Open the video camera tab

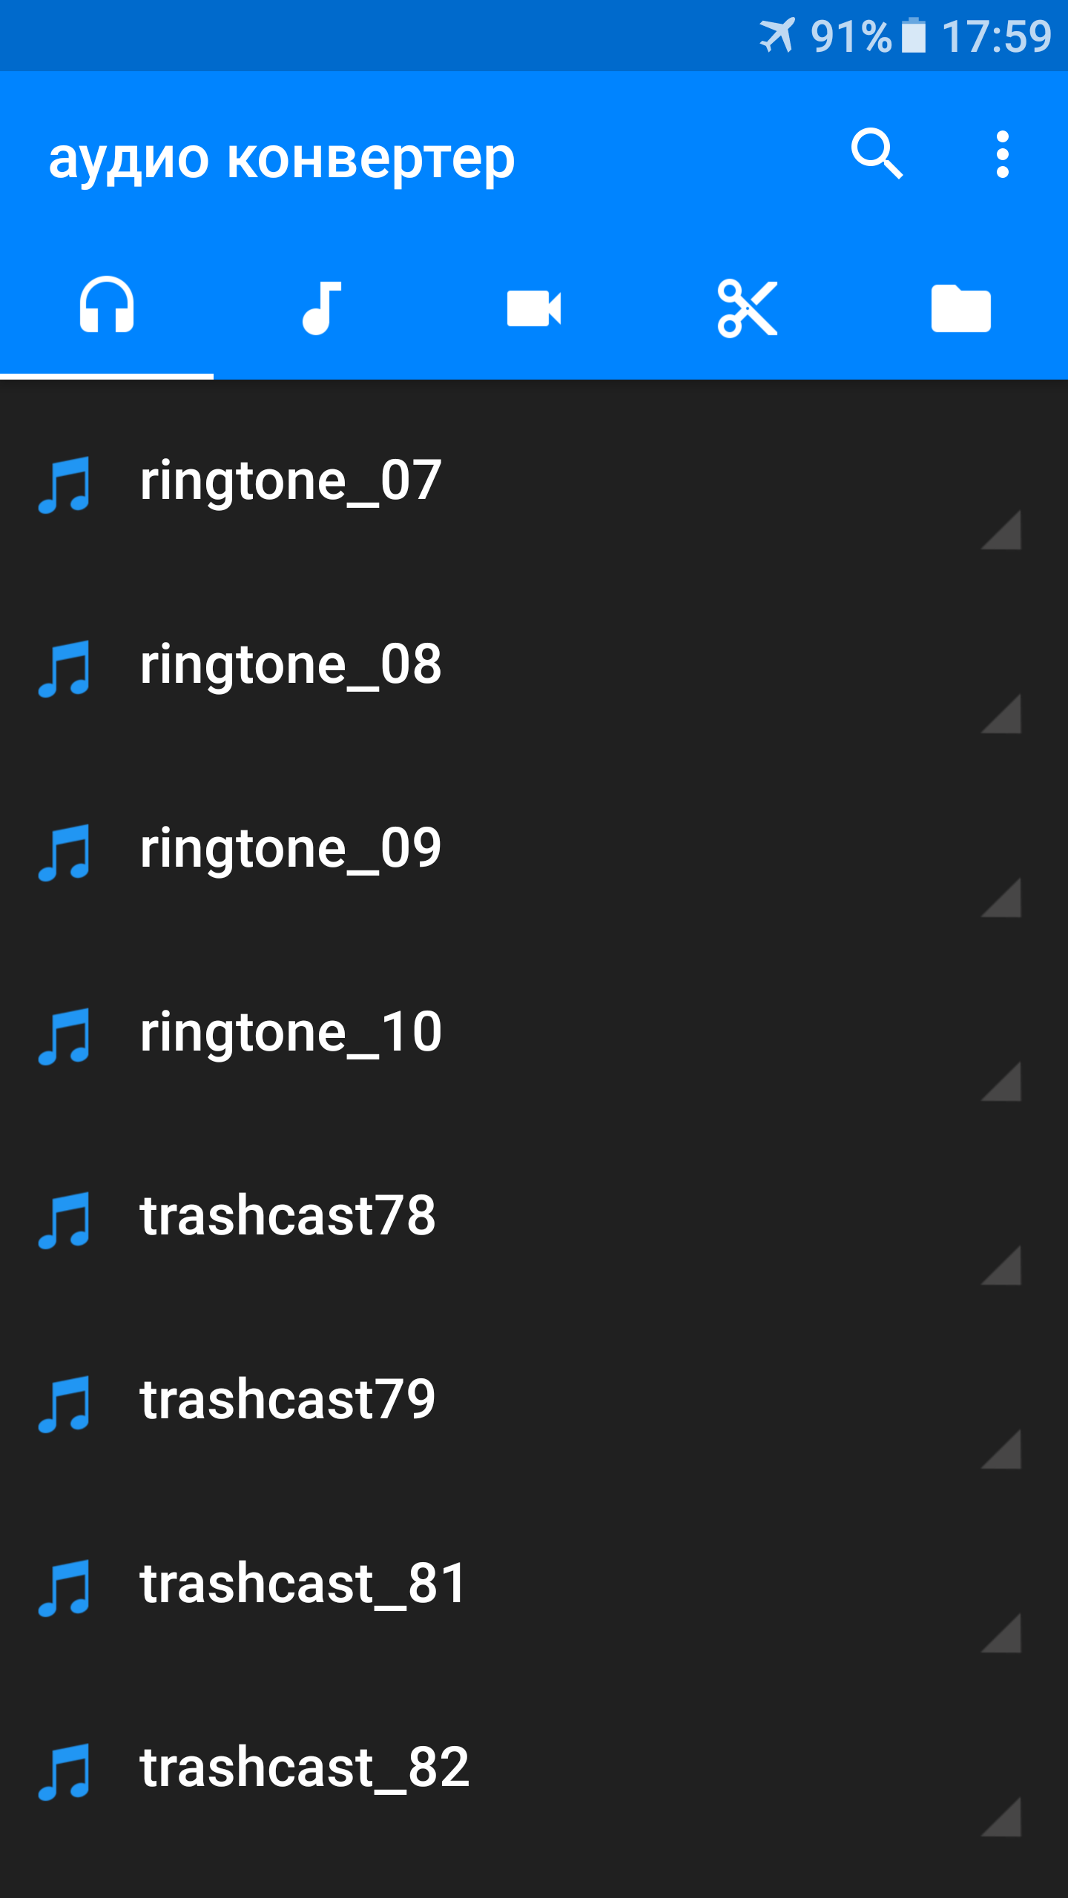point(534,307)
